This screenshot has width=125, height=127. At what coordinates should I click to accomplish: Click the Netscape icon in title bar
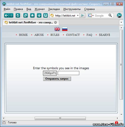(x=4, y=4)
